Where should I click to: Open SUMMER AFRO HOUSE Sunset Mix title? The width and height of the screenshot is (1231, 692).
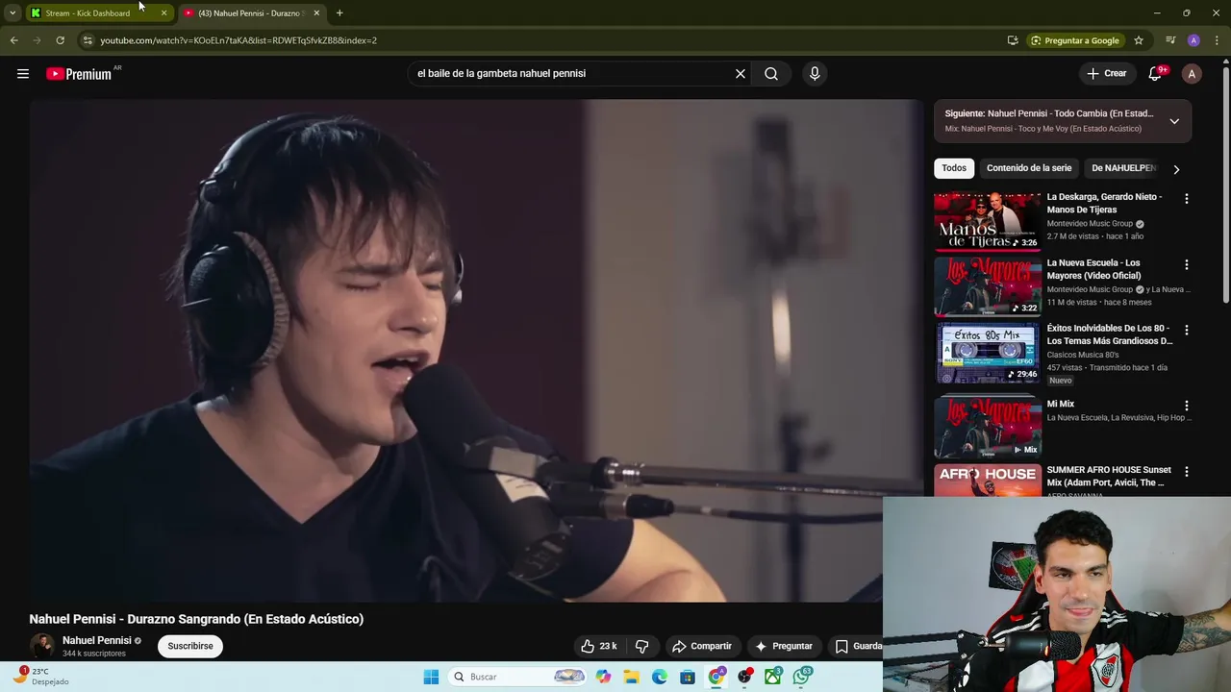(x=1109, y=476)
